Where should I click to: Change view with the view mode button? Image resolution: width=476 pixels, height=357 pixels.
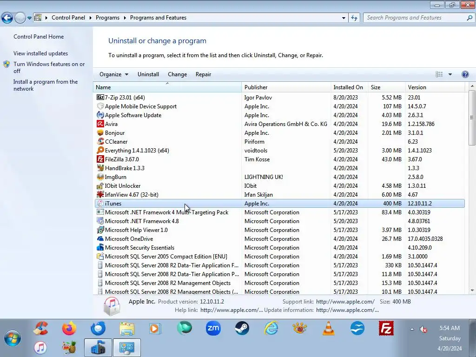click(x=439, y=74)
